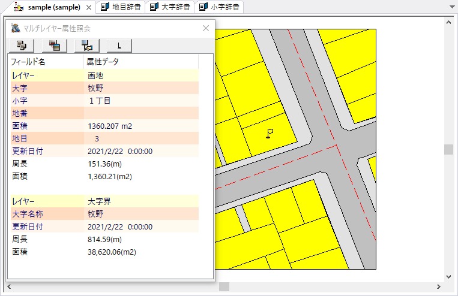This screenshot has height=296, width=458.
Task: Select the 小字 field name
Action: (x=20, y=101)
